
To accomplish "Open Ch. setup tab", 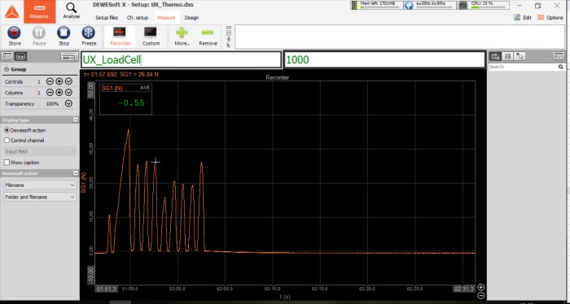I will (x=138, y=17).
